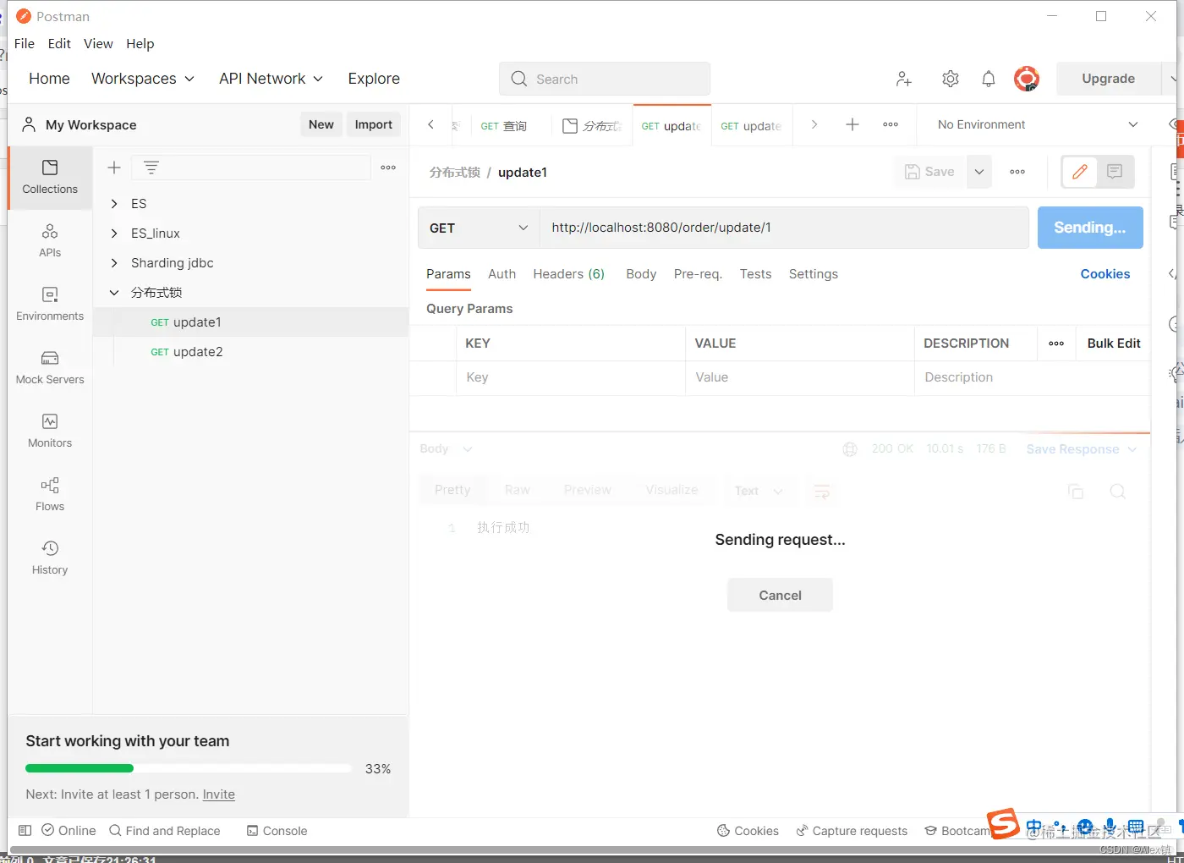Screen dimensions: 1184x863
Task: Click the query param Key field
Action: [x=571, y=377]
